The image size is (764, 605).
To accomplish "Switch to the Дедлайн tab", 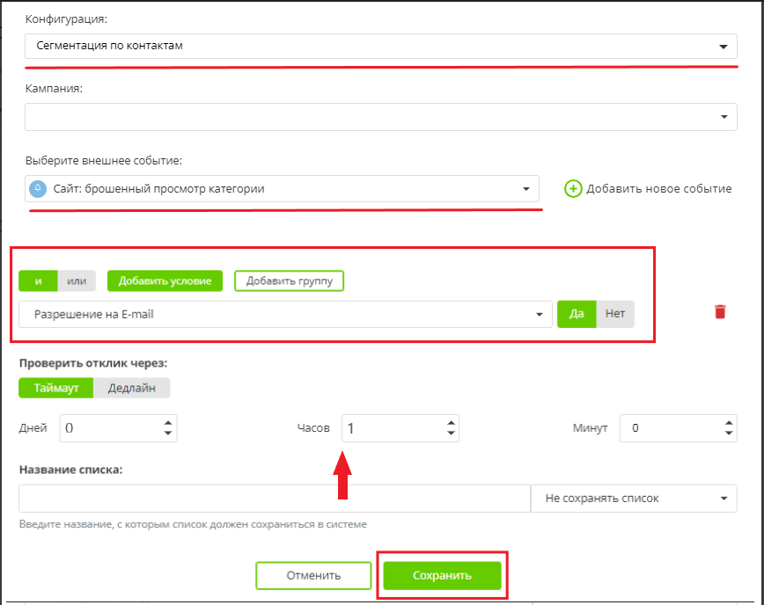I will coord(131,388).
